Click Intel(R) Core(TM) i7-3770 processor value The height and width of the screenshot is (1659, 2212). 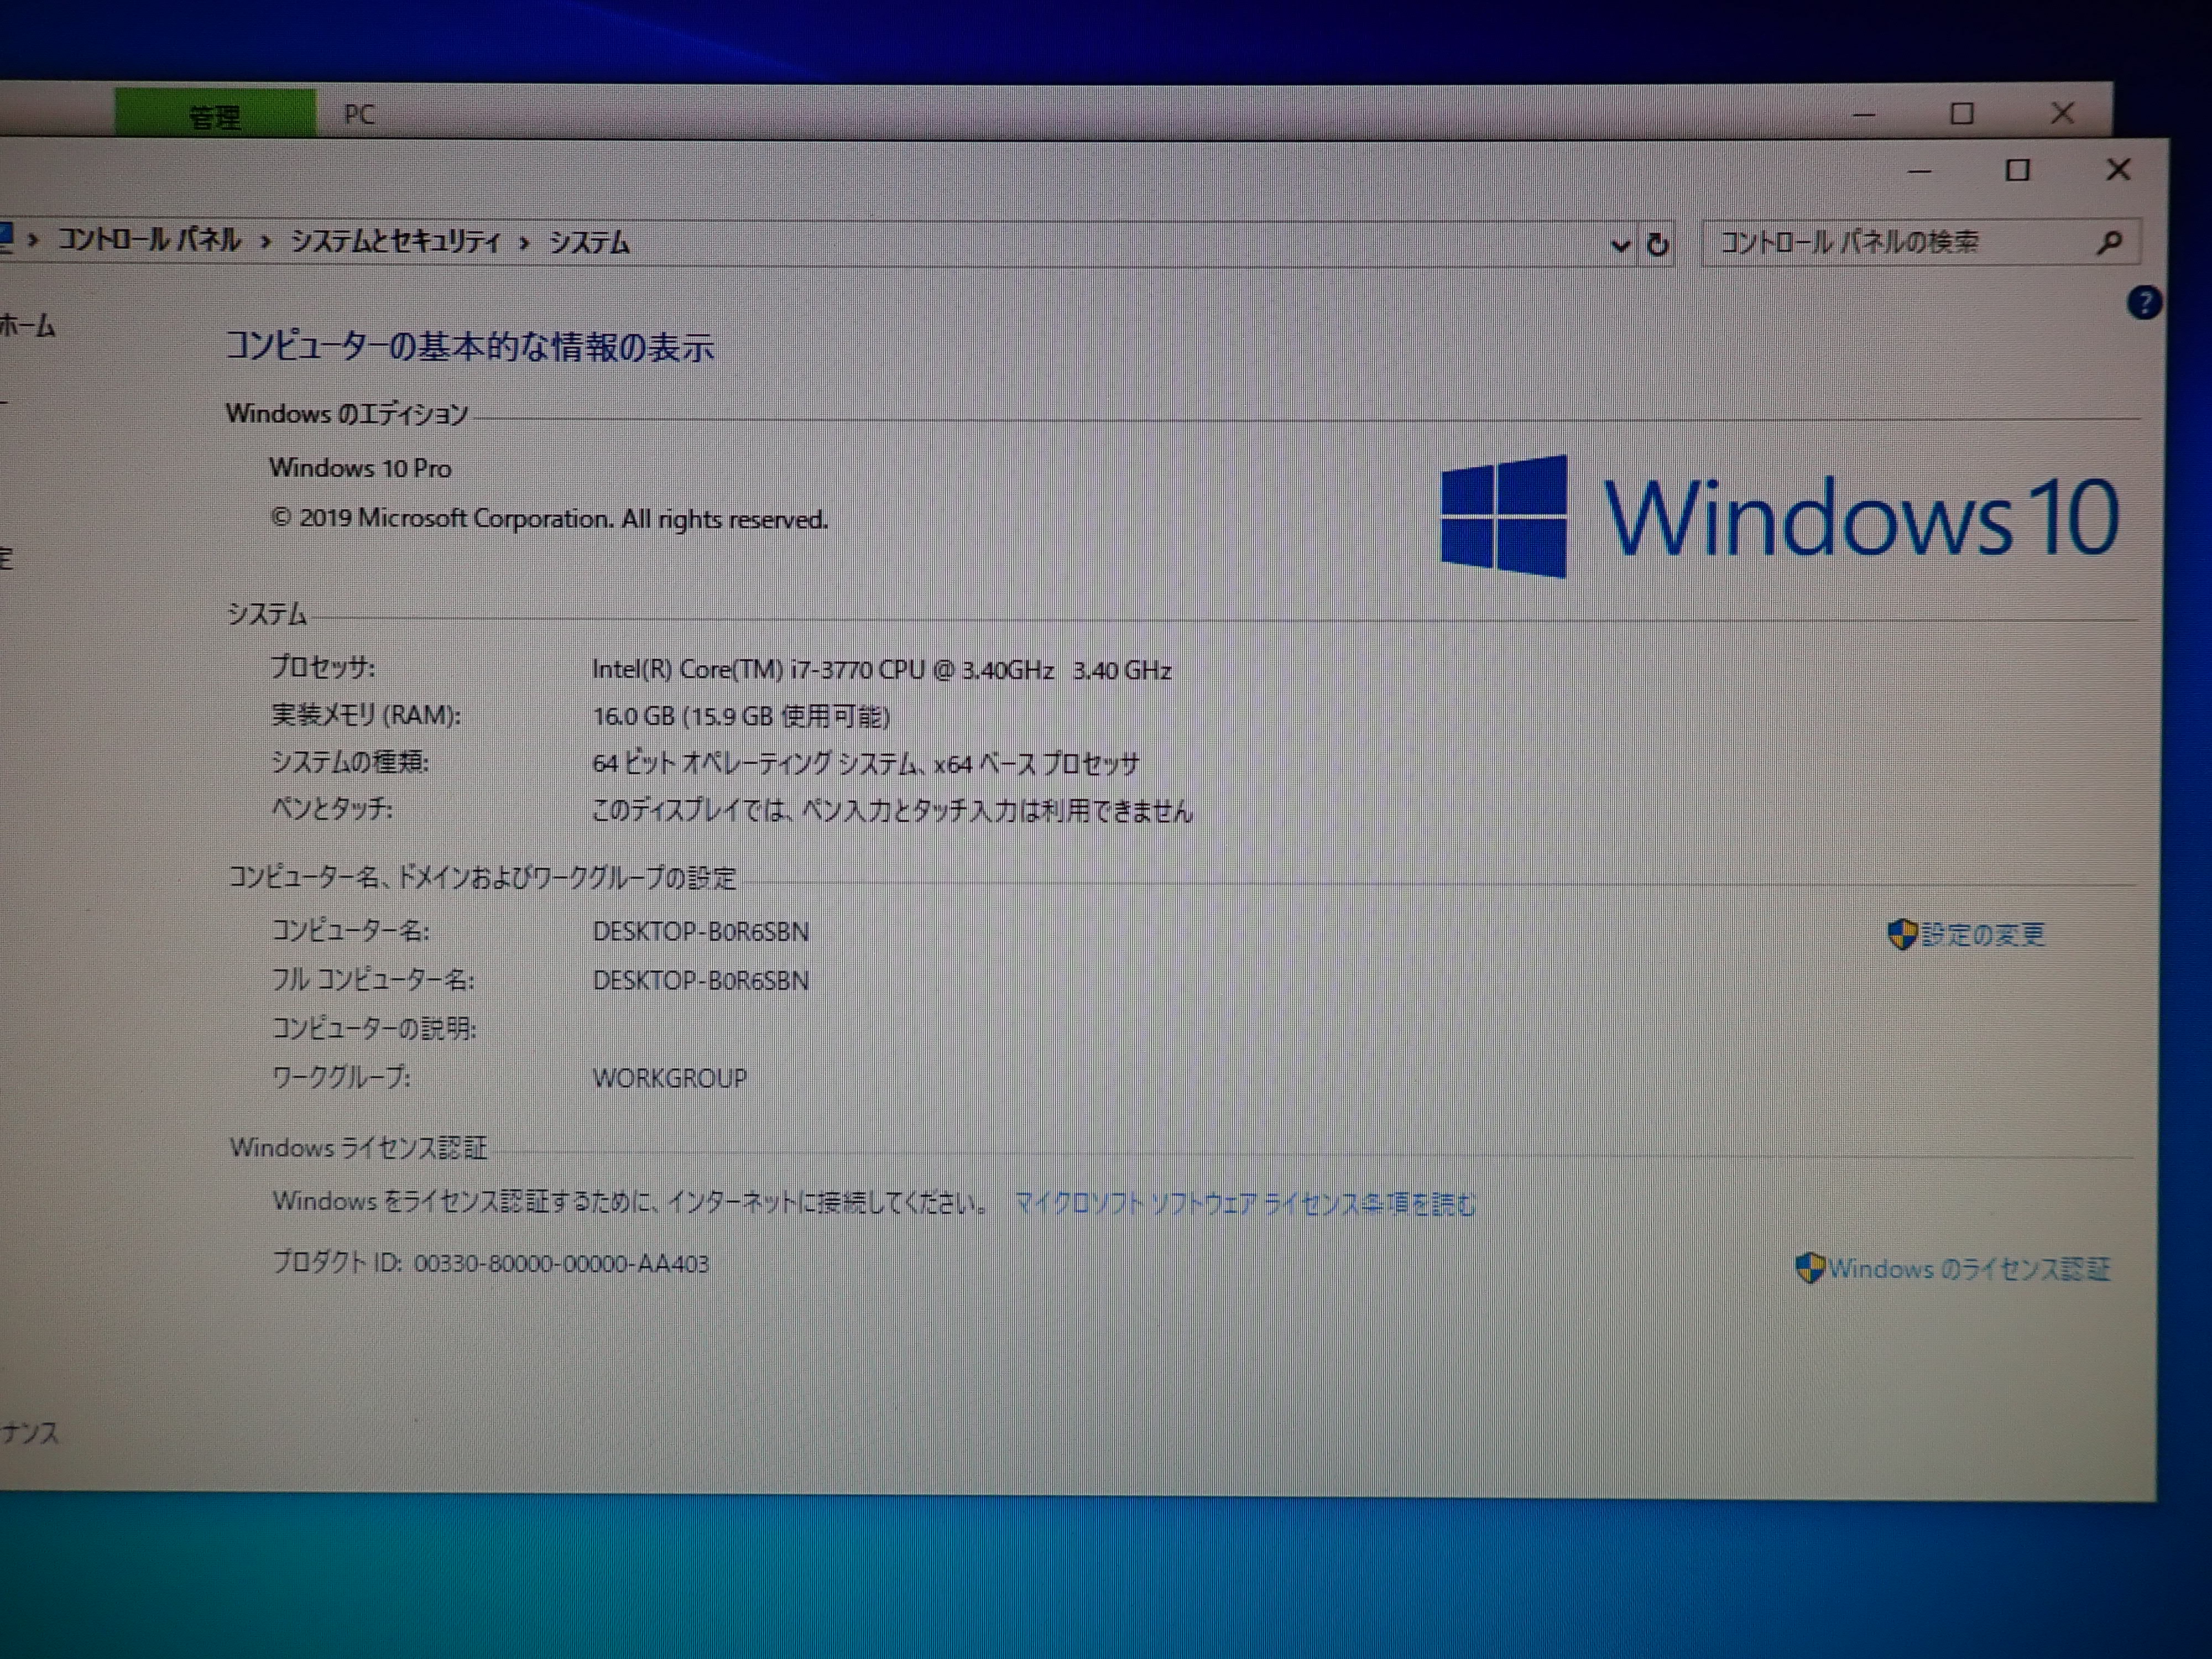[x=881, y=669]
